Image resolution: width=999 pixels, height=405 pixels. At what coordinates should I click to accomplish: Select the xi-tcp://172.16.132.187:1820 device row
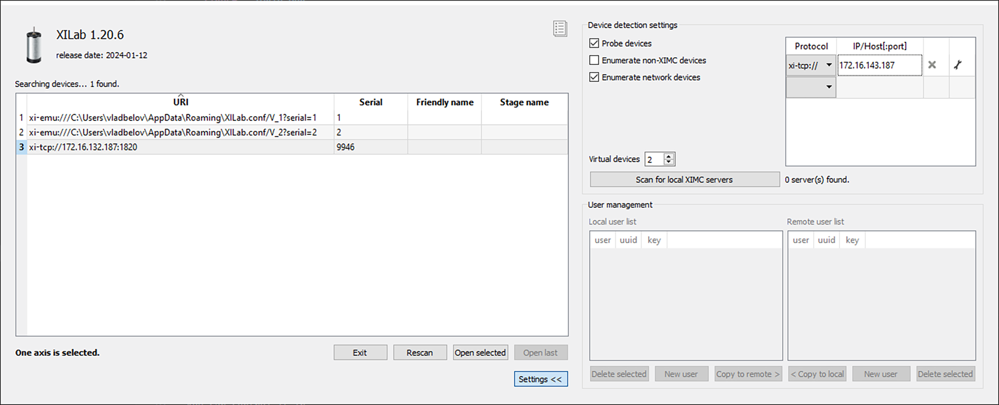pos(179,147)
